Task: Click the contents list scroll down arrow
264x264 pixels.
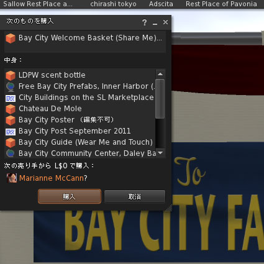Action: [x=160, y=153]
